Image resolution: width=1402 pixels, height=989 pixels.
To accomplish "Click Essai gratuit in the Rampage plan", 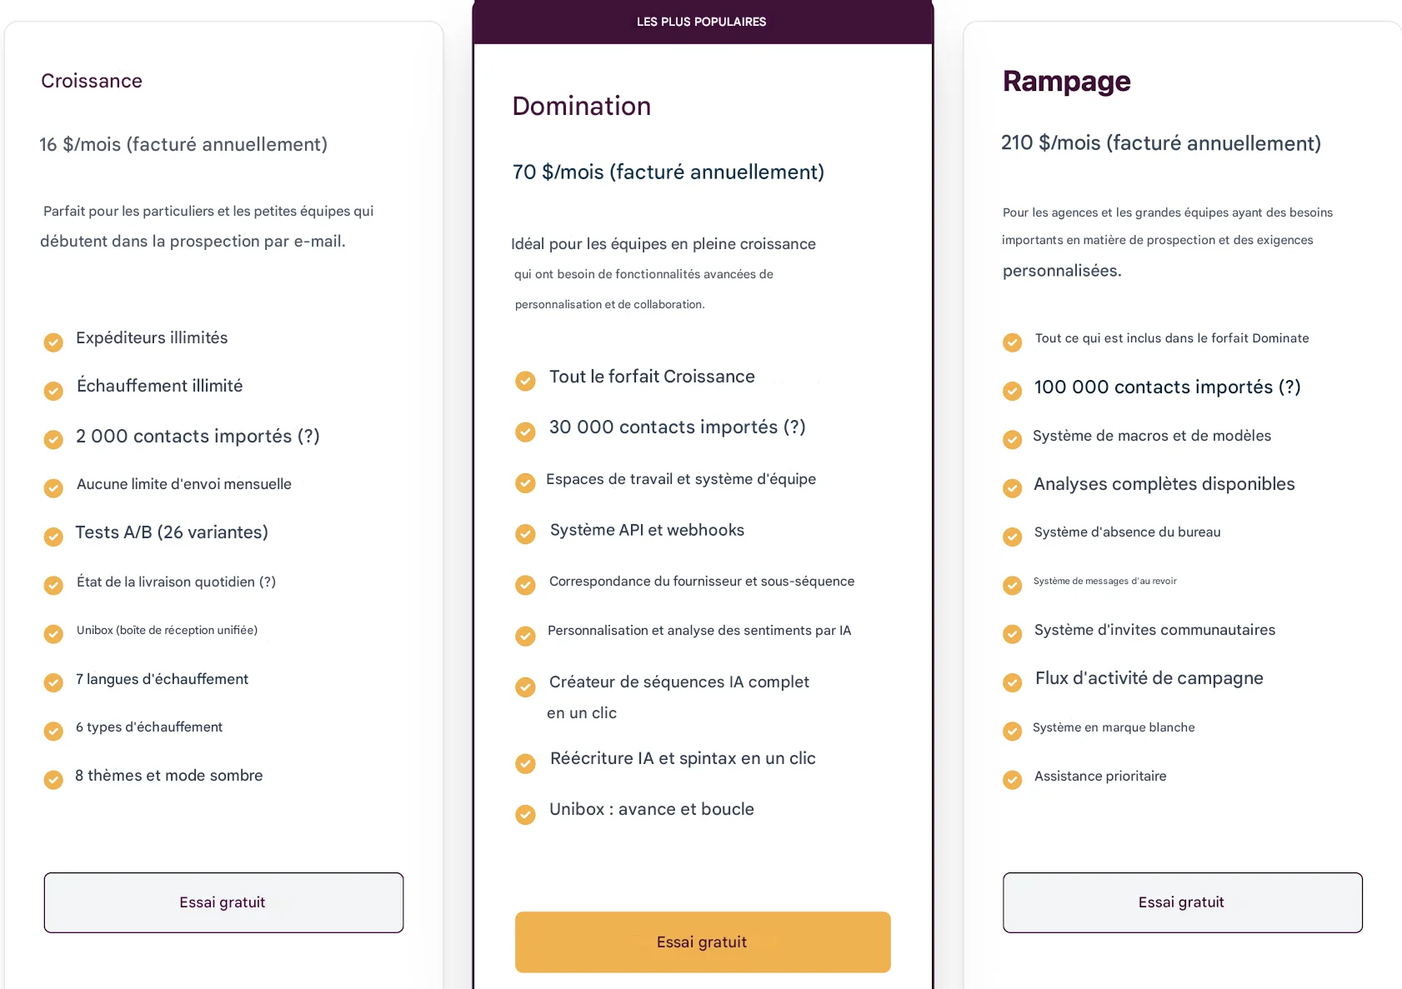I will tap(1183, 902).
